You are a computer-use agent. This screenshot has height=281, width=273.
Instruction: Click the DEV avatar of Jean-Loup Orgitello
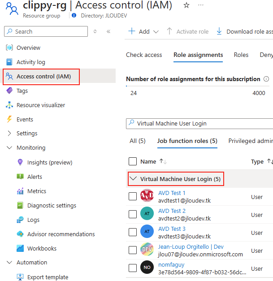[x=147, y=249]
